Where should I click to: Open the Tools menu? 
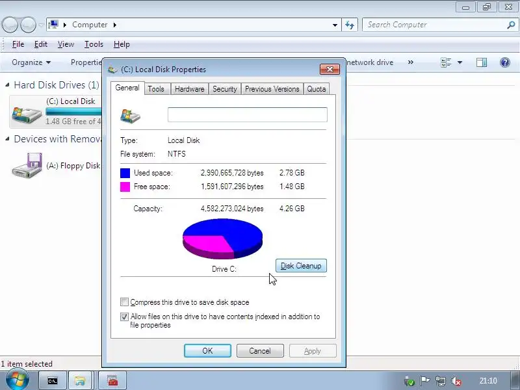point(94,44)
